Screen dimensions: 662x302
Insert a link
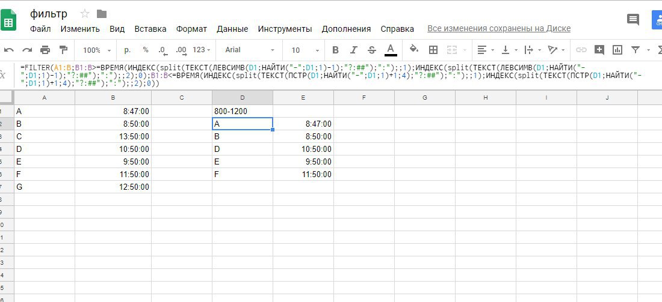581,50
